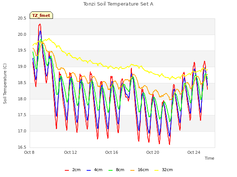Image resolution: width=237 pixels, height=177 pixels.
Task: Click the chart title Tonzi Soil Temperature Set A
Action: coord(118,4)
